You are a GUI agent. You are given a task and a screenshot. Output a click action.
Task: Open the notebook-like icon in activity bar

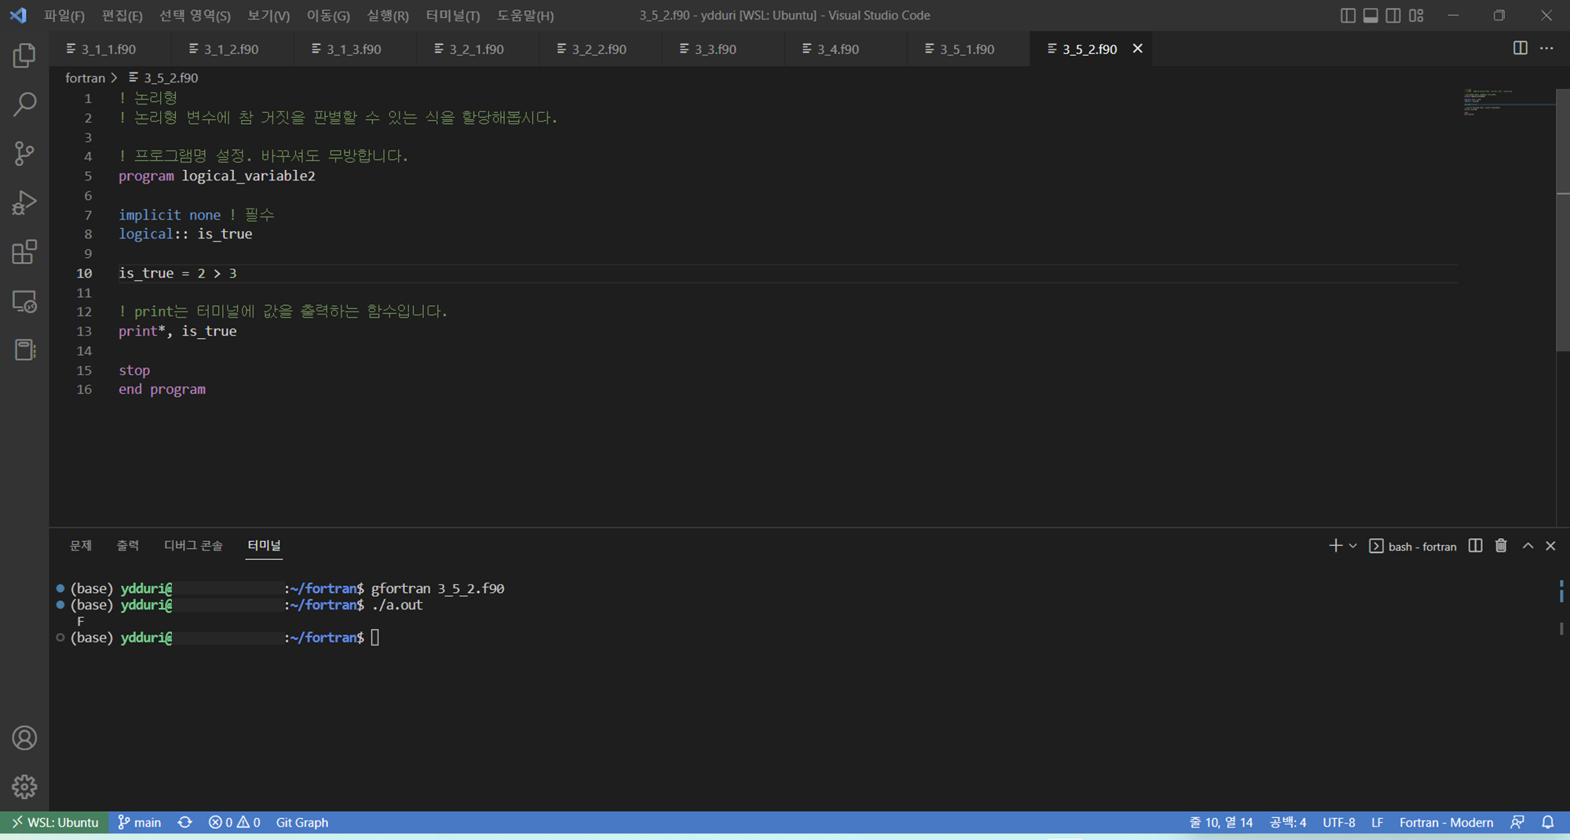point(24,350)
